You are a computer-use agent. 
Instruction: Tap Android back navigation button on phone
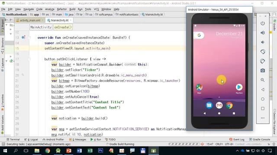(x=205, y=113)
